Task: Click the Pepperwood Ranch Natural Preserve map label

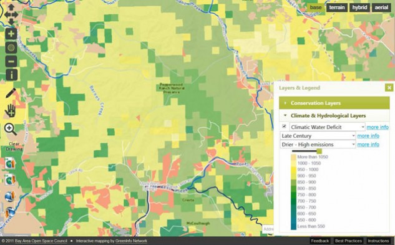Action: pos(172,89)
